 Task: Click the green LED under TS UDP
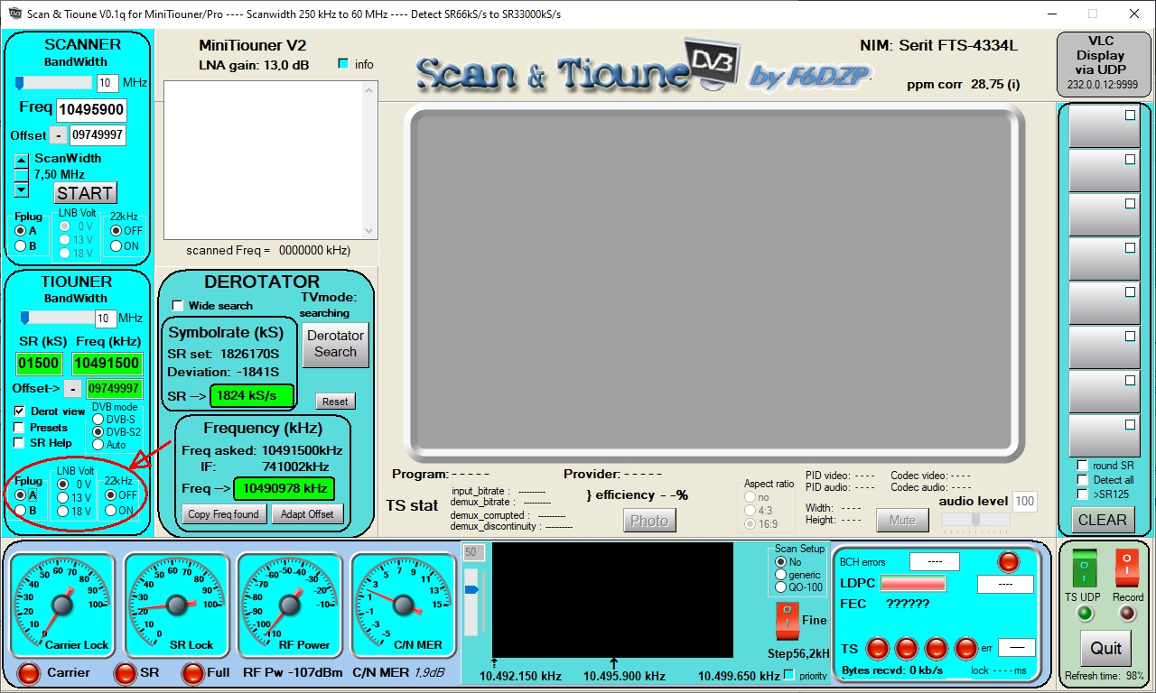point(1085,614)
